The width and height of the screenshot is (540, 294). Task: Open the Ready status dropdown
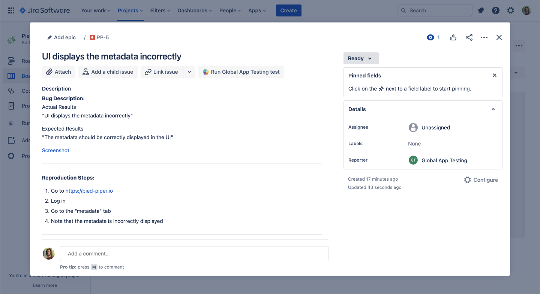click(x=361, y=58)
